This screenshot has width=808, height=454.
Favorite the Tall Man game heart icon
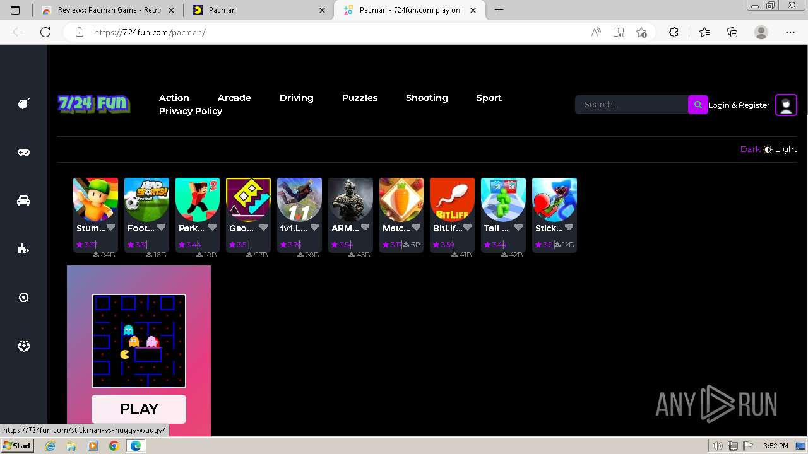pos(518,228)
